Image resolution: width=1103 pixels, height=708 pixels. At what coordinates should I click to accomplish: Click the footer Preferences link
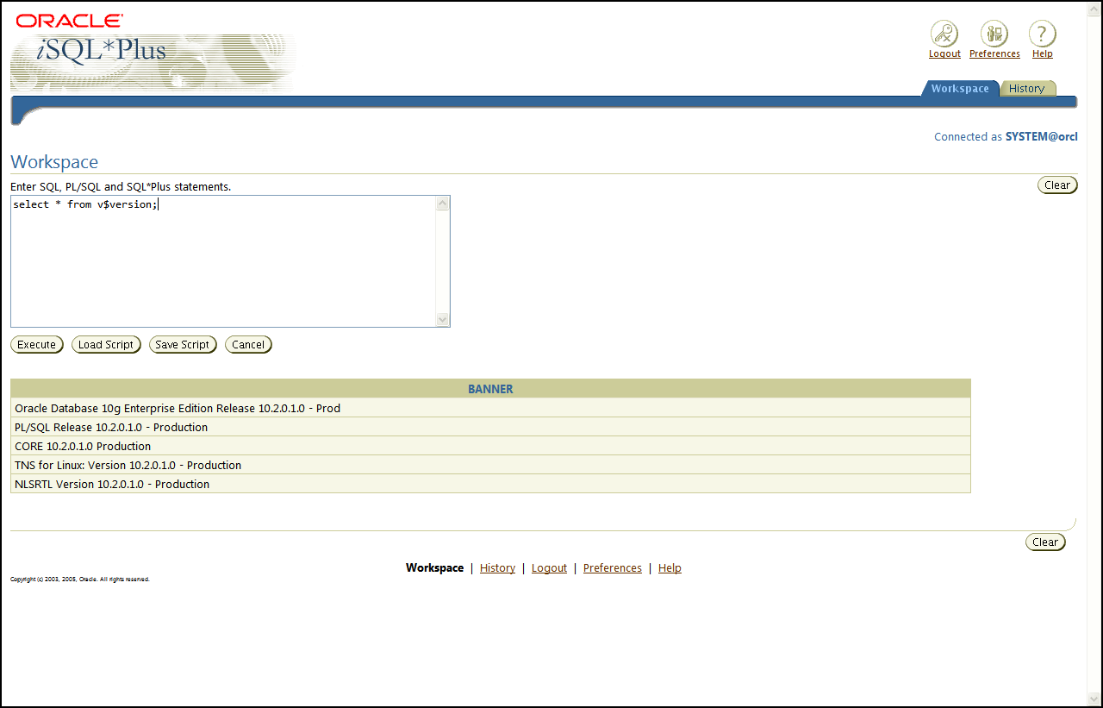coord(613,568)
